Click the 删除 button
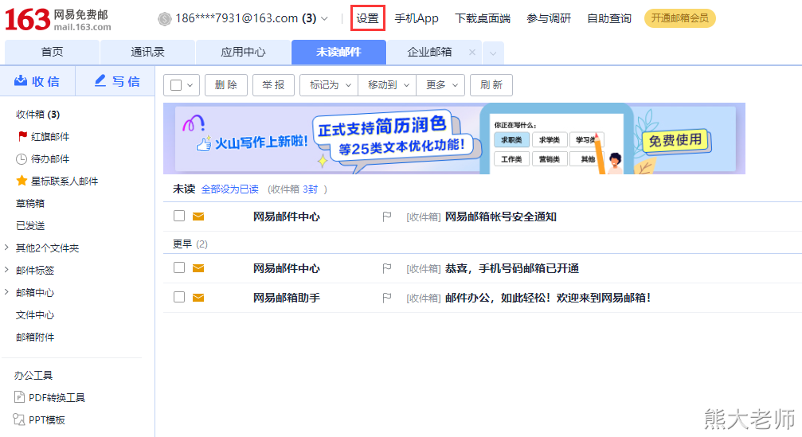 coord(226,85)
